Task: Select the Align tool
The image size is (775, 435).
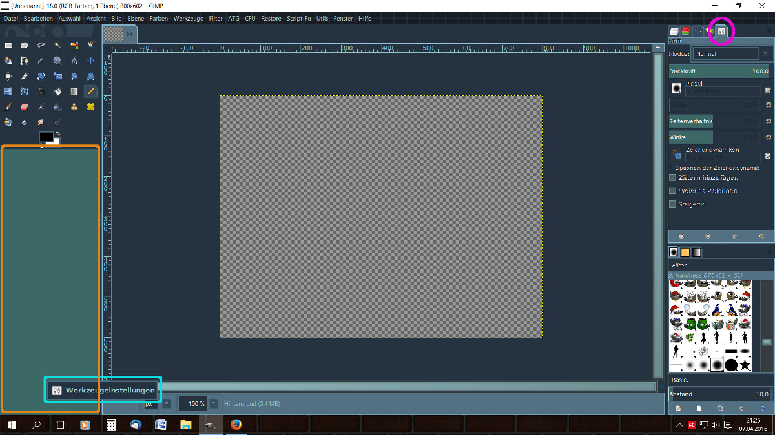Action: tap(8, 76)
